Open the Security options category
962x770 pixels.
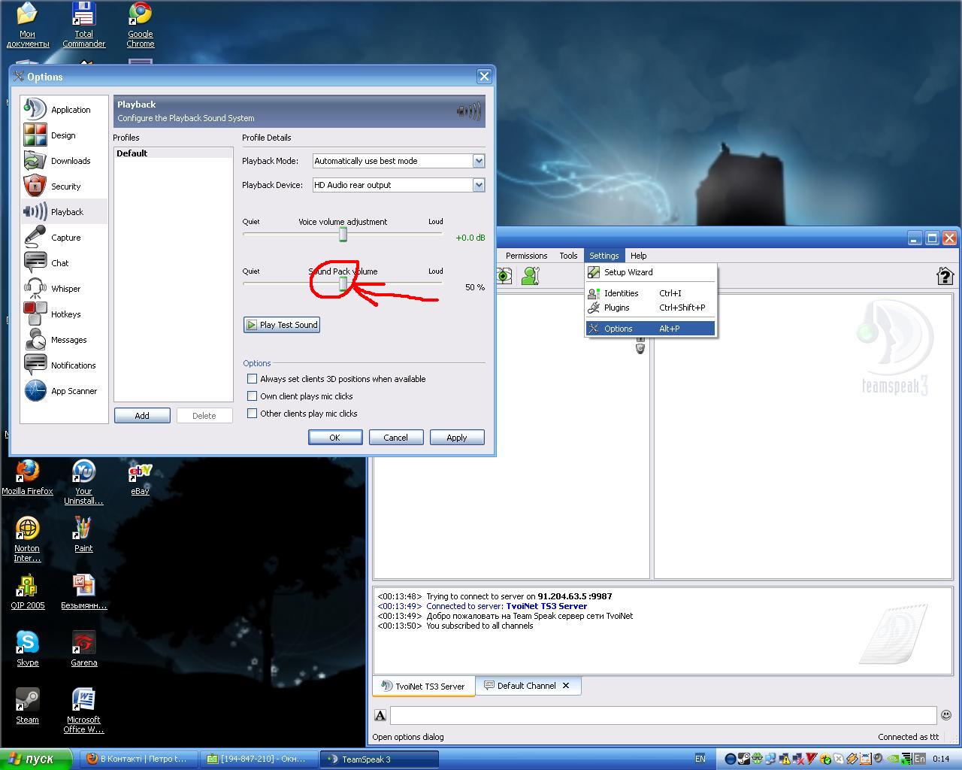coord(64,186)
